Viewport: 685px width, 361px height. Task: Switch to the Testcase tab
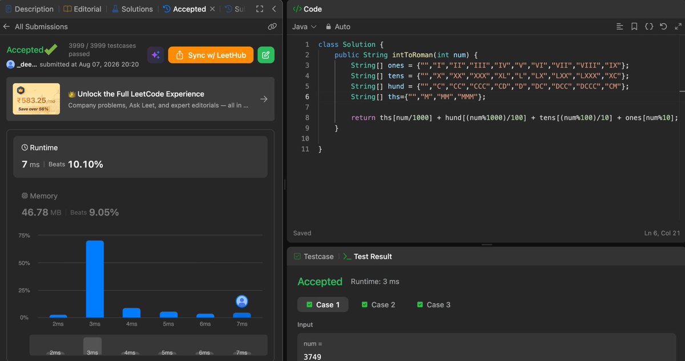313,256
